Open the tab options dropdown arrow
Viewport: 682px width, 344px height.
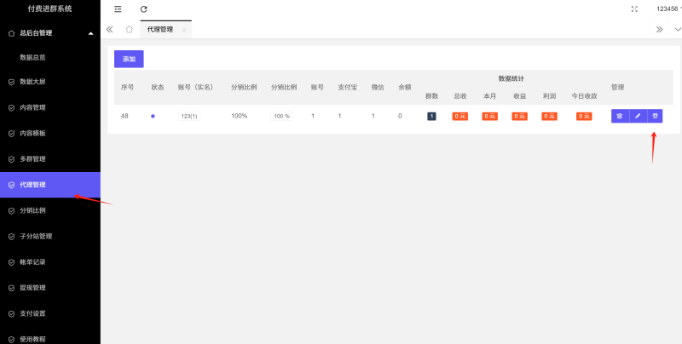point(677,29)
